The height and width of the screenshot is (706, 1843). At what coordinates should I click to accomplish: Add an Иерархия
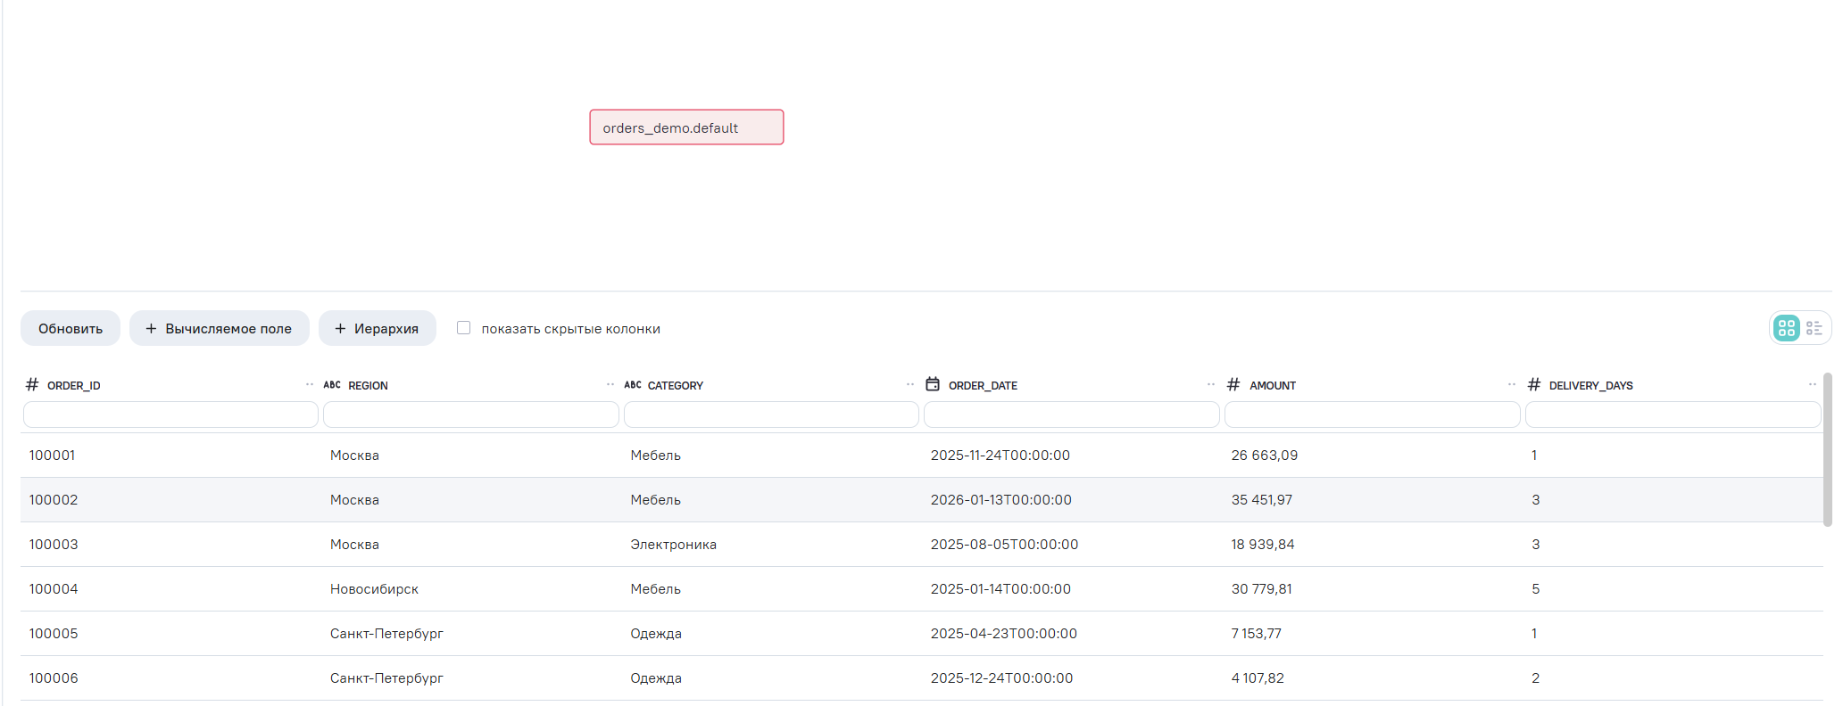click(x=378, y=328)
